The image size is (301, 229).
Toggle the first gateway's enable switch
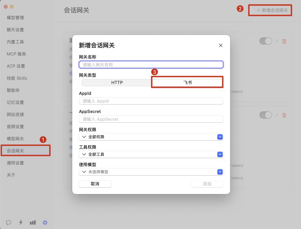click(265, 41)
